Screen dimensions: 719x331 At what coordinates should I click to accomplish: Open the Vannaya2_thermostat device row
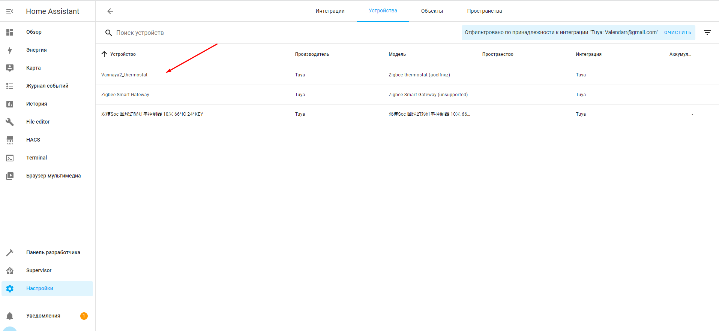coord(407,75)
